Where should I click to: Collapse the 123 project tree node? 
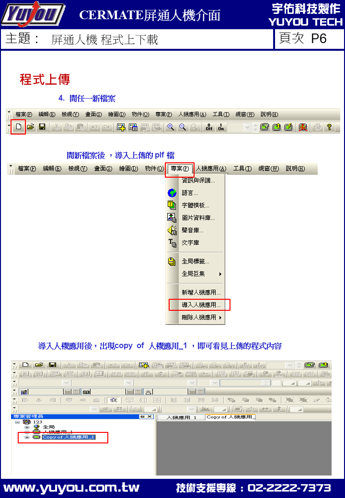pos(17,422)
